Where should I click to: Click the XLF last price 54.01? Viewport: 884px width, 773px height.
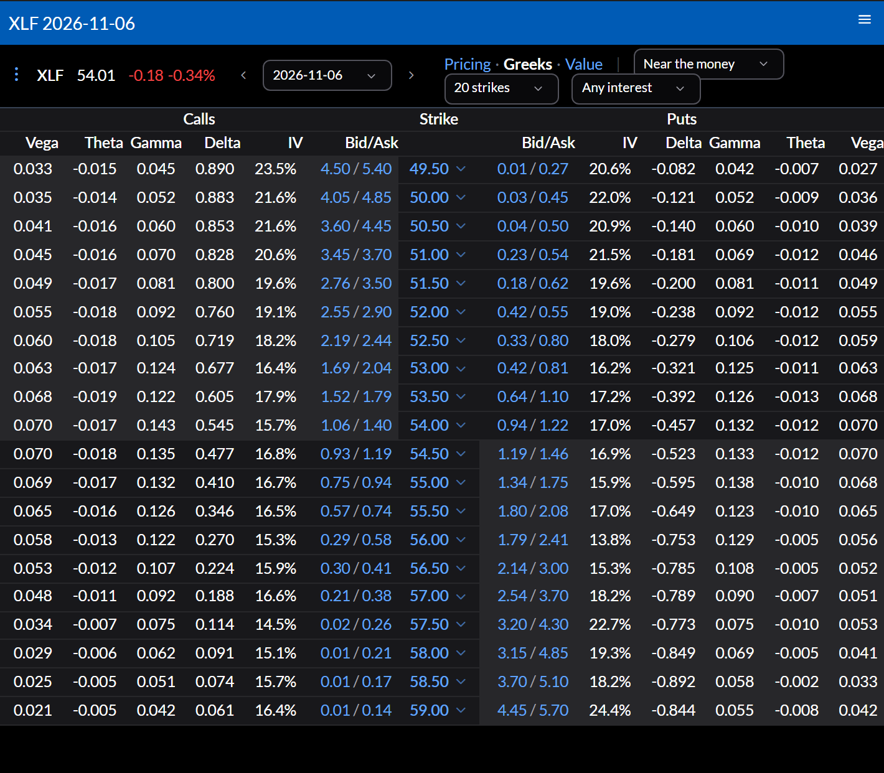click(96, 75)
